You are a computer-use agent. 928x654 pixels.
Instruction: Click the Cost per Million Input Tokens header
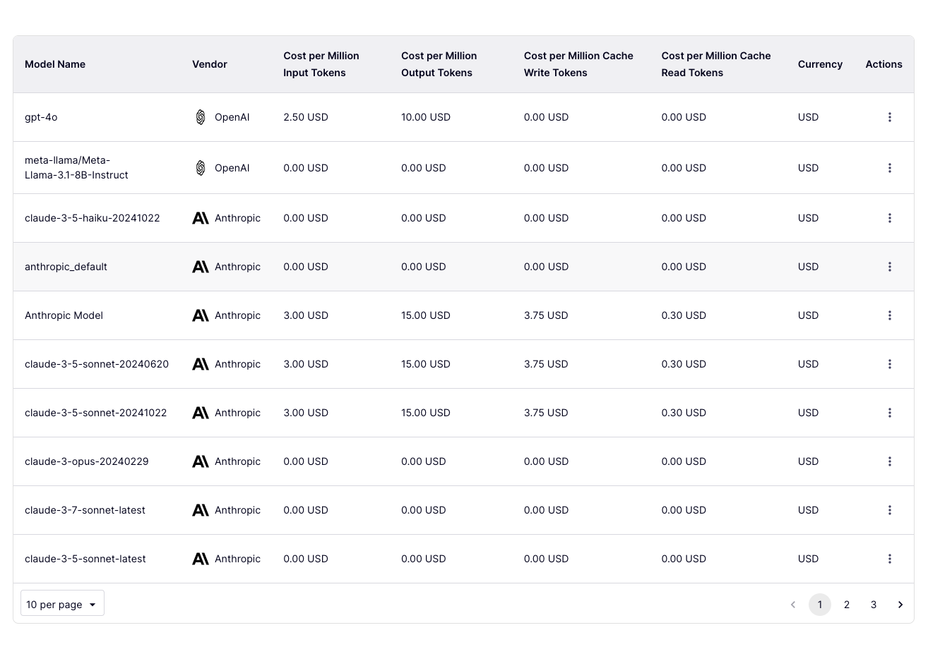pos(321,64)
